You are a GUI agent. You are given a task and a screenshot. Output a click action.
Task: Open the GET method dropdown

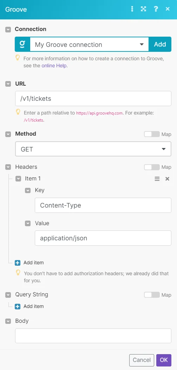(x=93, y=149)
